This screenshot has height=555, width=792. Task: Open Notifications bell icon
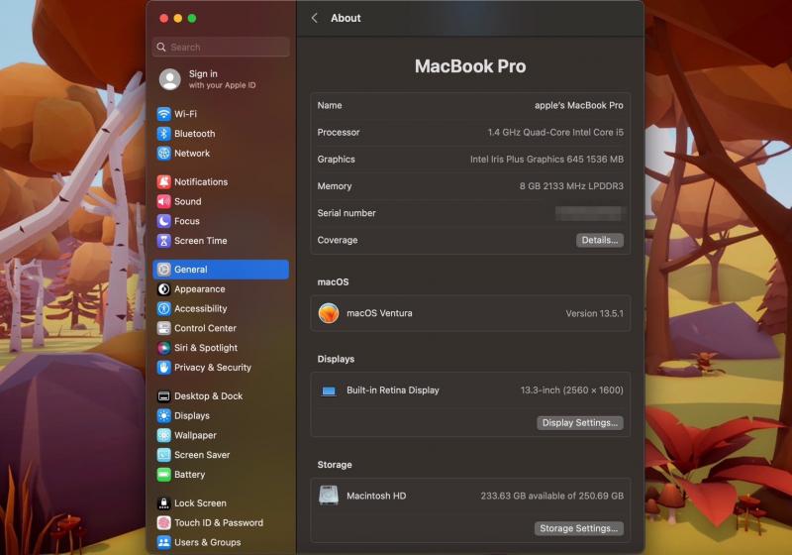coord(163,182)
